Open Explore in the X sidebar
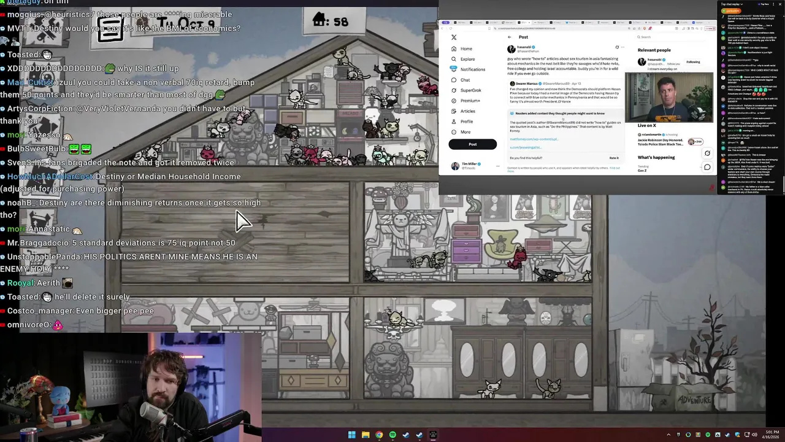The width and height of the screenshot is (785, 442). [462, 59]
